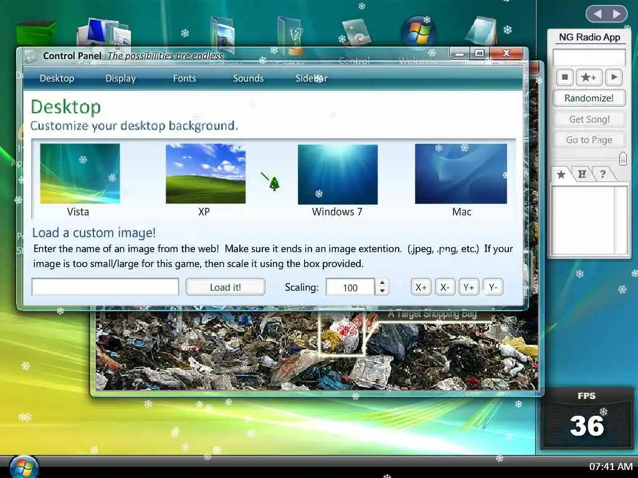Switch to the Sidebar tab
This screenshot has height=478, width=638.
click(x=312, y=78)
